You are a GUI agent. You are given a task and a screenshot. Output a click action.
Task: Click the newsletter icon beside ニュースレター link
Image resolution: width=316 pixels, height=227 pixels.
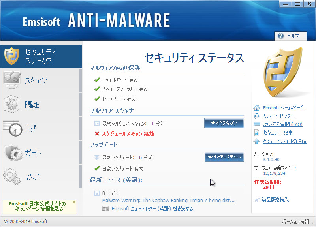point(105,209)
